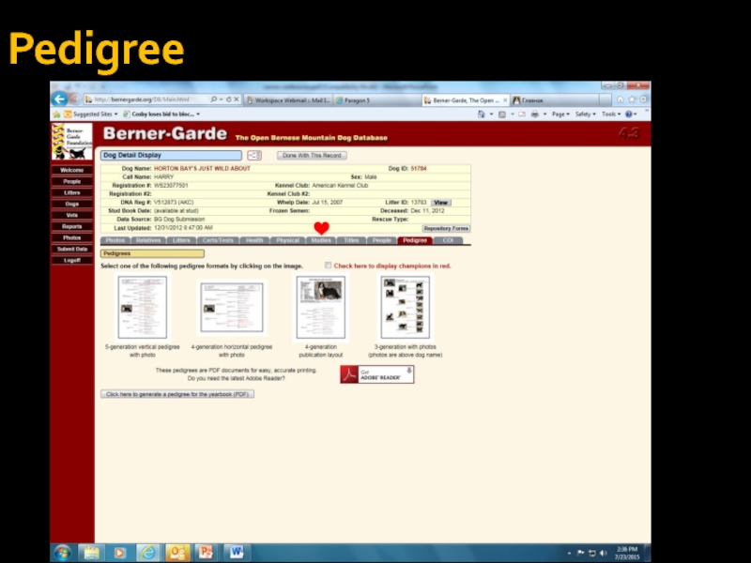Click the favorites bar star icon
This screenshot has width=751, height=563.
pyautogui.click(x=56, y=114)
